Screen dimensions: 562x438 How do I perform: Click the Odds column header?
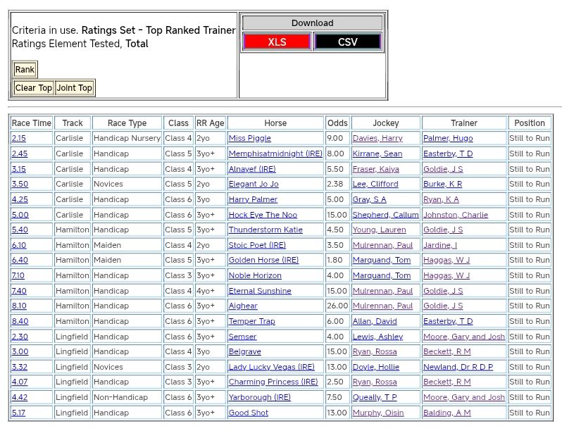click(x=337, y=123)
